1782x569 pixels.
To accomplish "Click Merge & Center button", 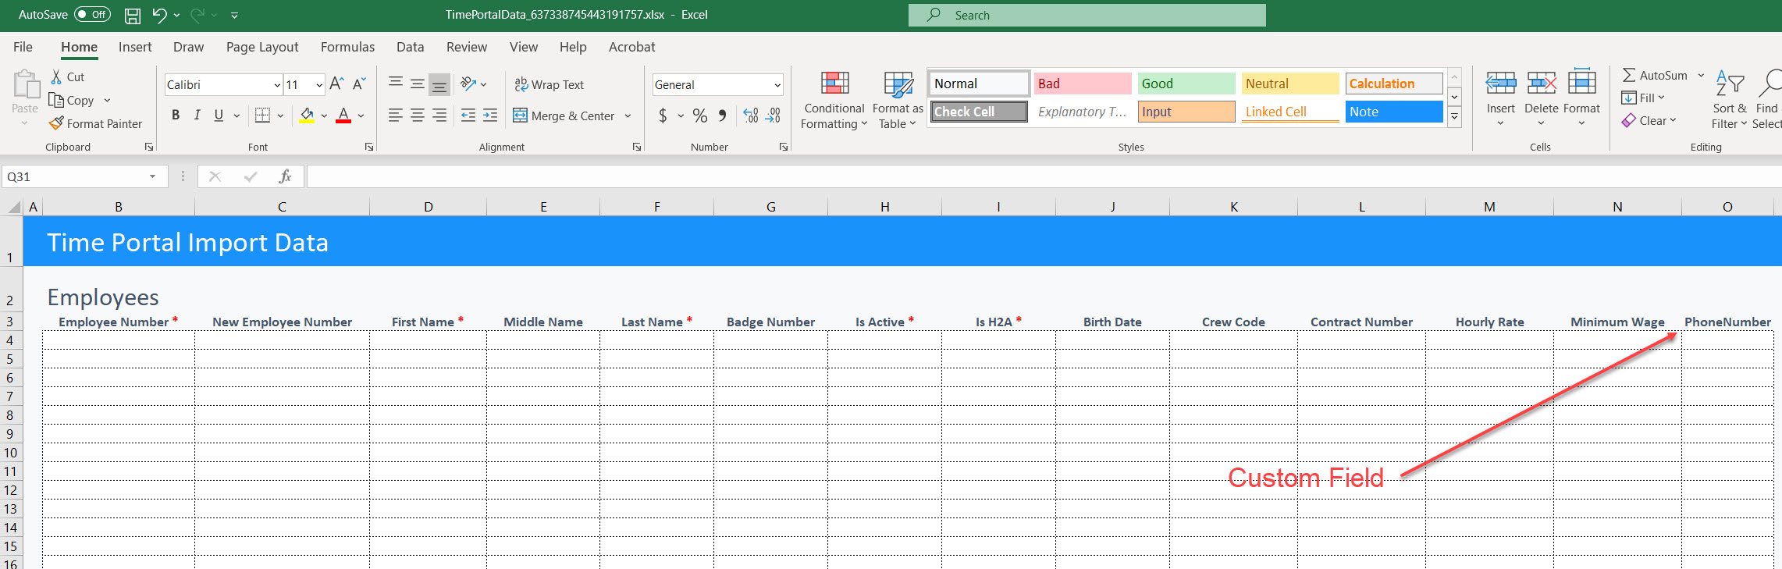I will pyautogui.click(x=564, y=116).
